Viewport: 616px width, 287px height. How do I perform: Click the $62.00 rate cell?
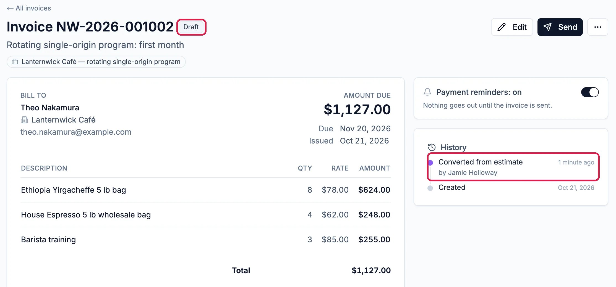[335, 215]
